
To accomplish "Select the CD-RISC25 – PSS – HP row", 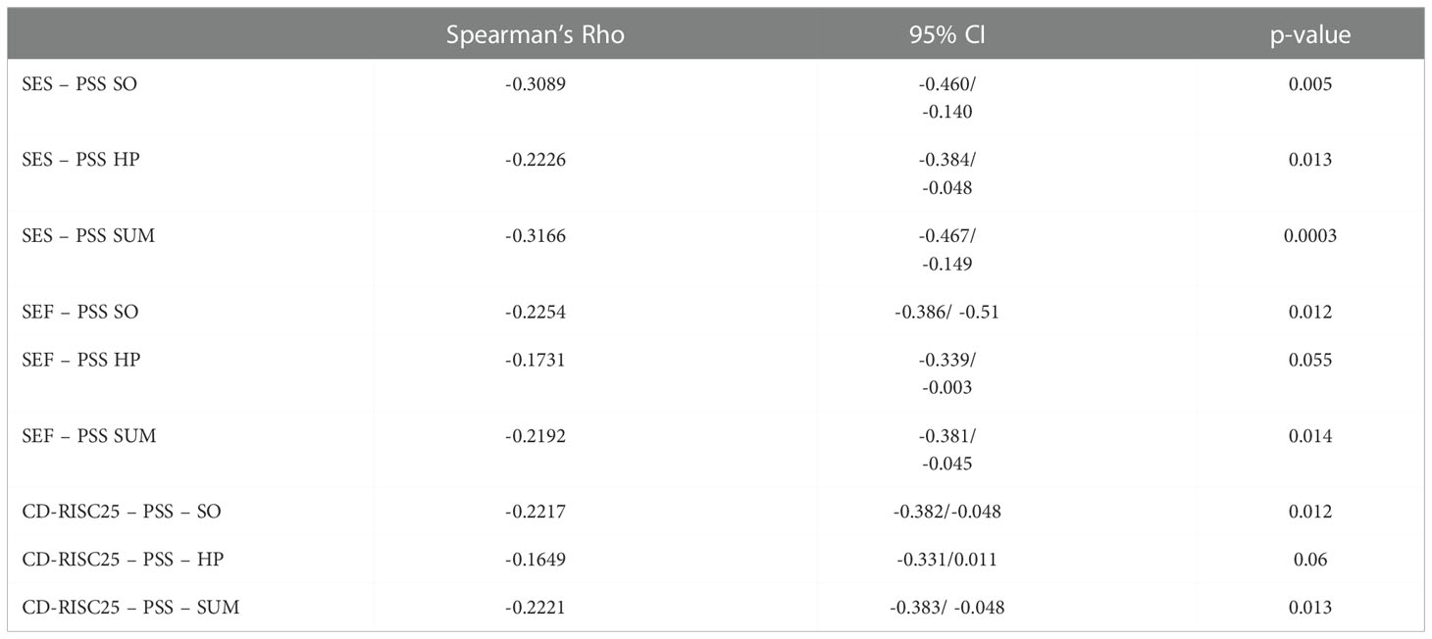I will click(x=716, y=560).
